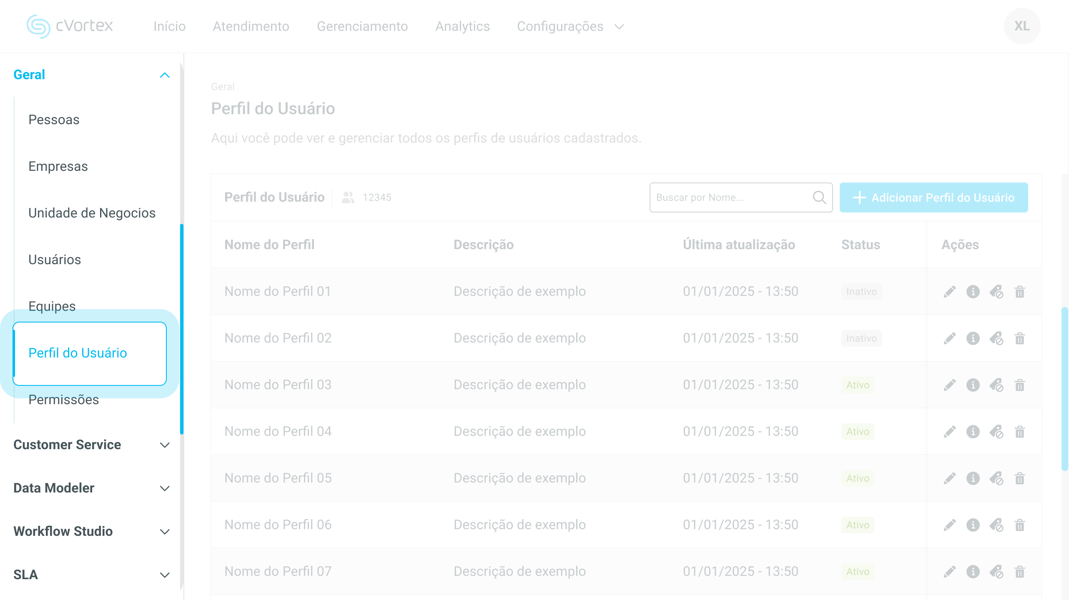Click the edit pencil for Perfil 01
This screenshot has height=600, width=1069.
(949, 292)
